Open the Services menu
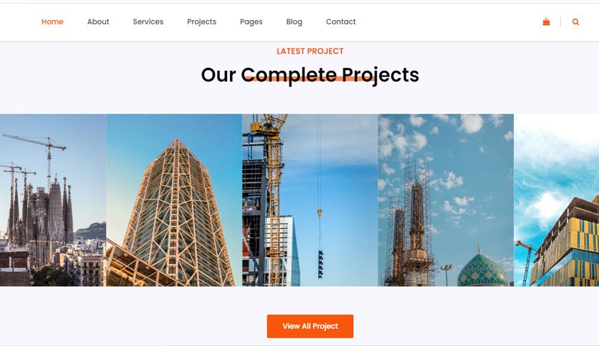Image resolution: width=599 pixels, height=346 pixels. tap(148, 21)
